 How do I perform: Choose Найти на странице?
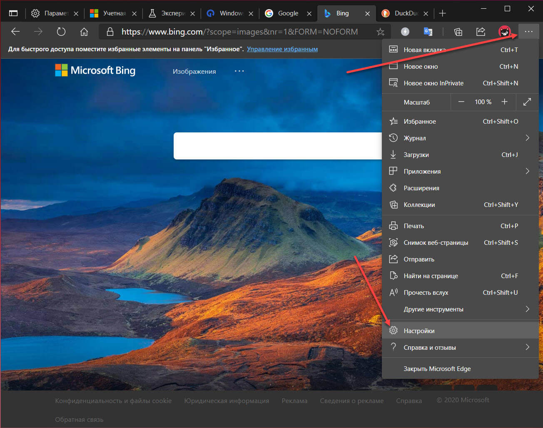[460, 276]
